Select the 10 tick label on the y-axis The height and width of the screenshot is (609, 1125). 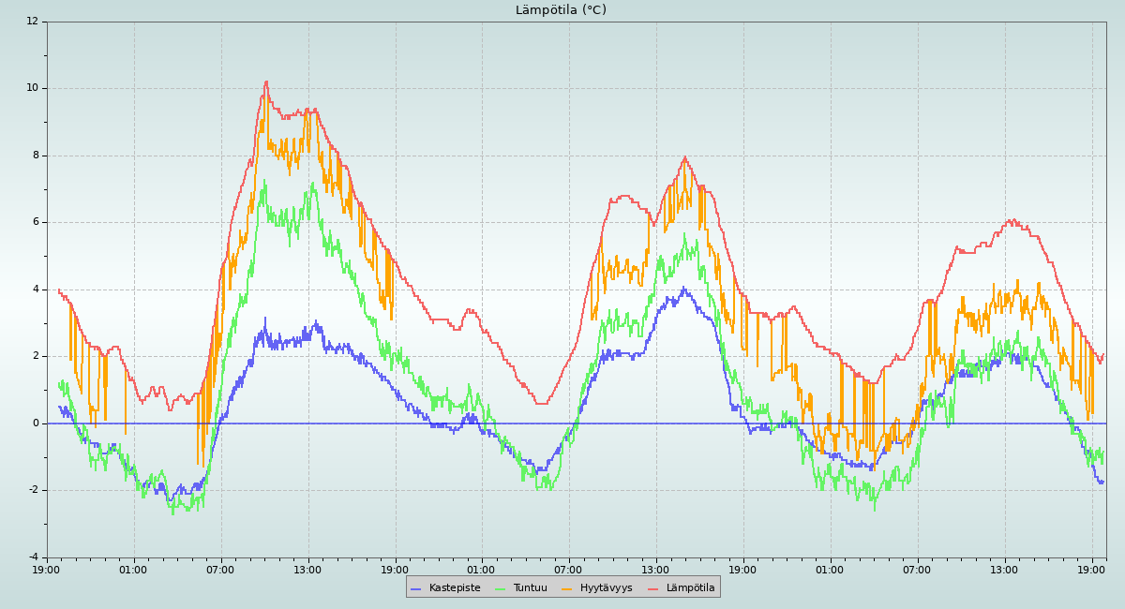point(32,88)
